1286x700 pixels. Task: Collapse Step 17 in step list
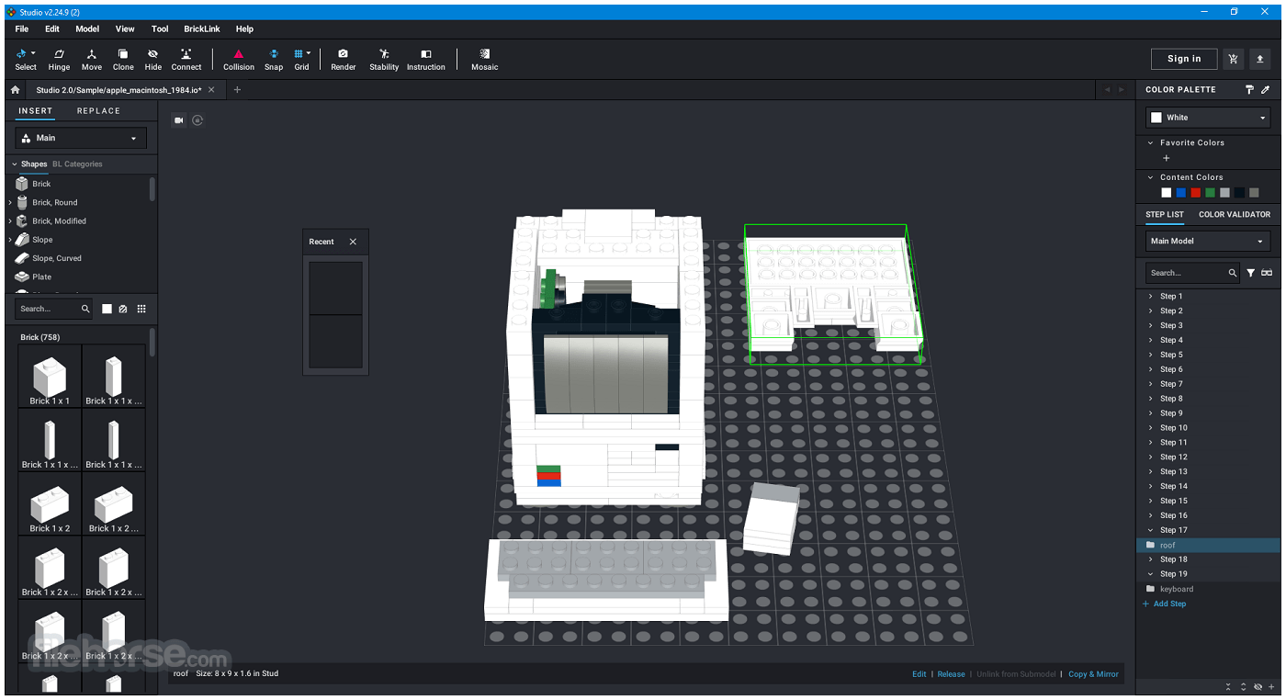tap(1151, 530)
